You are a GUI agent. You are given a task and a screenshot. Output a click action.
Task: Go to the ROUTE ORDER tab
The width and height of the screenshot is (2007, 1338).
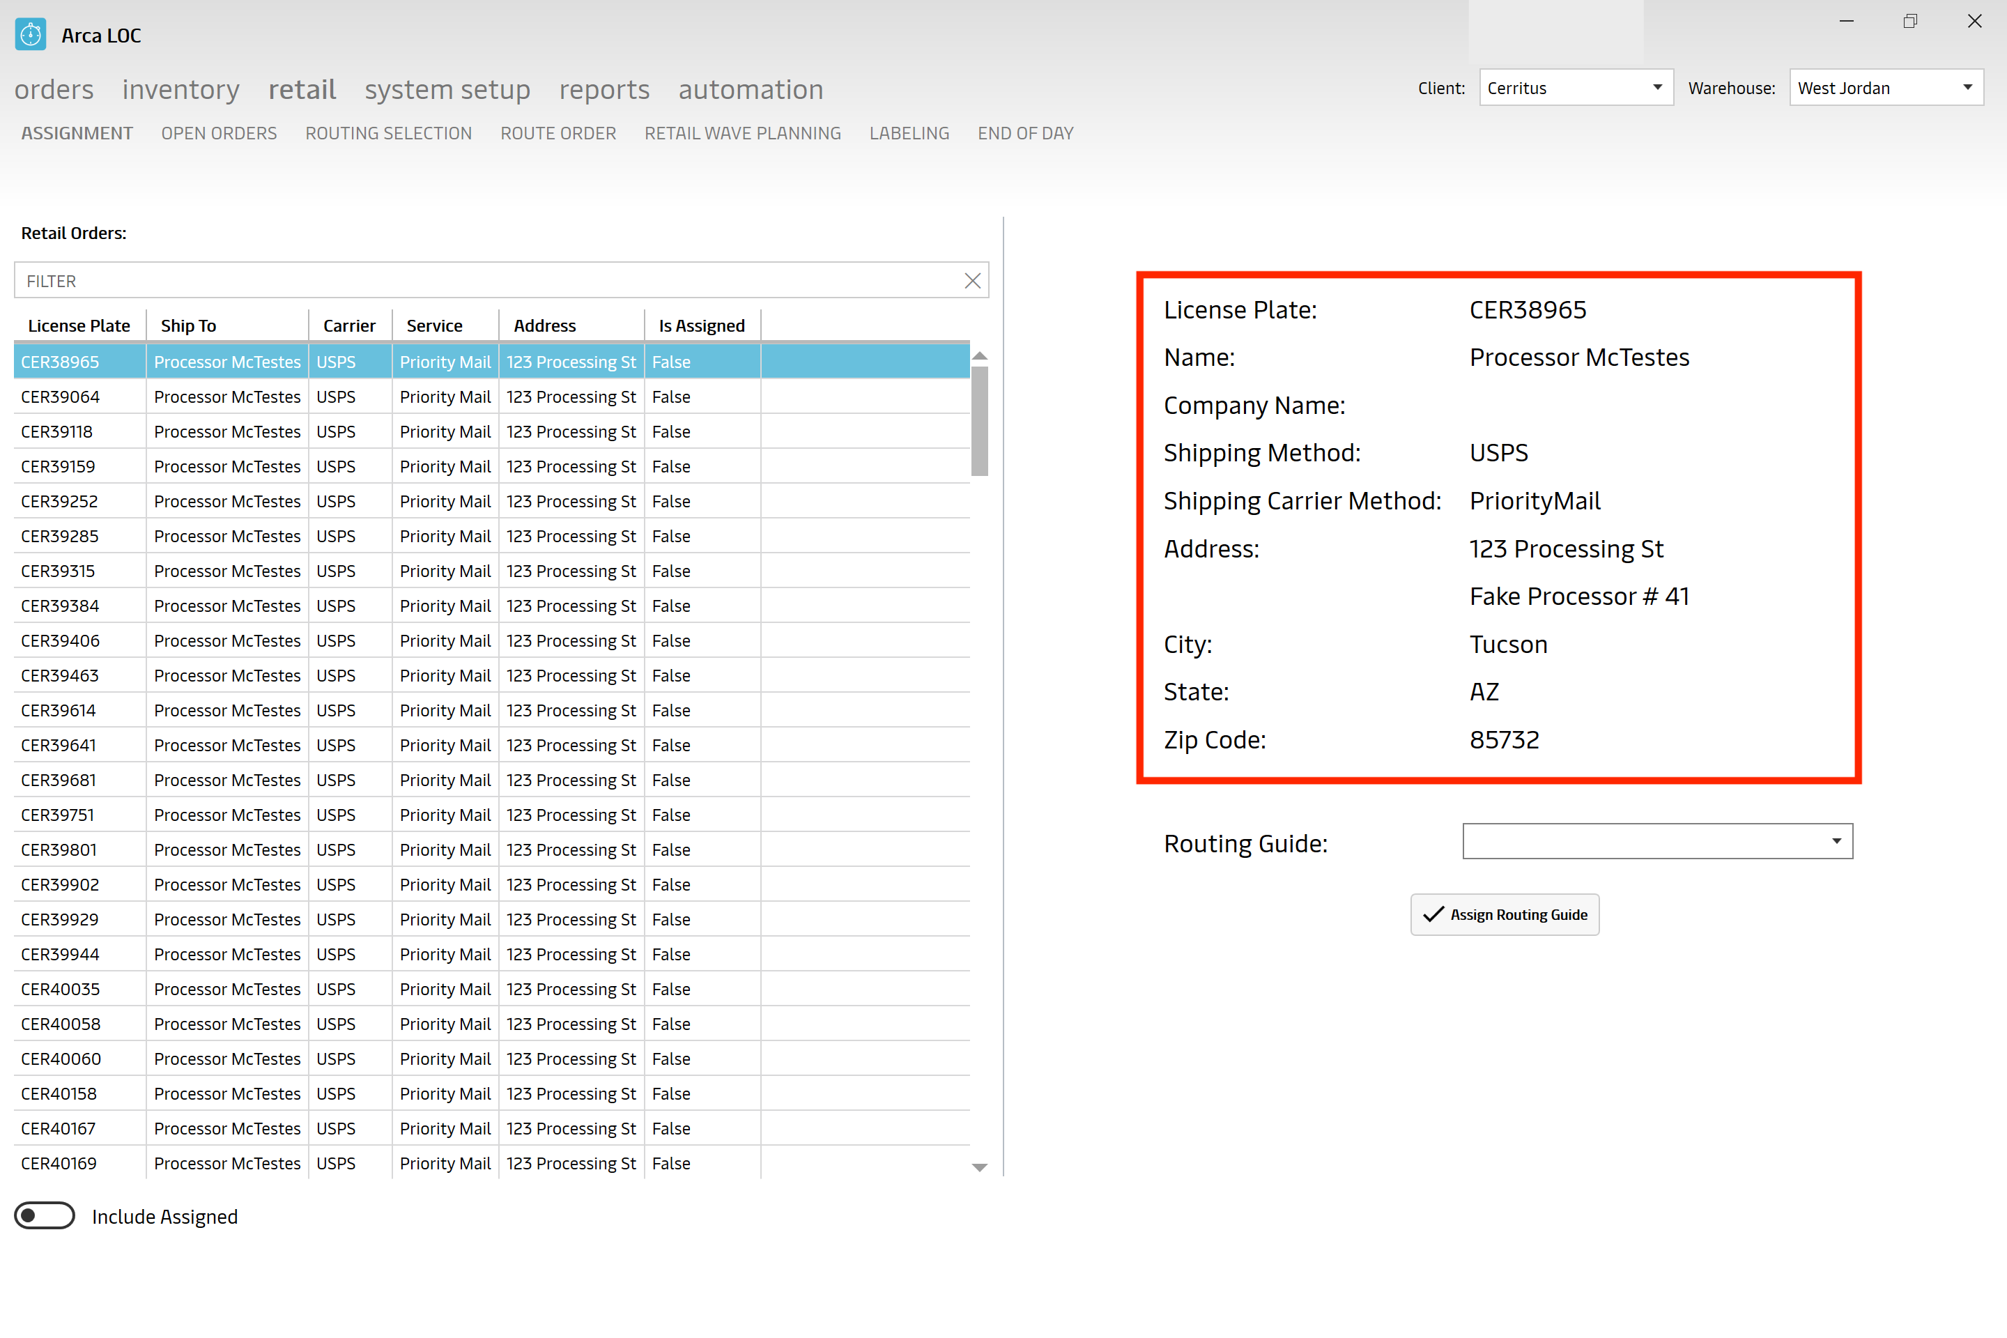[558, 133]
